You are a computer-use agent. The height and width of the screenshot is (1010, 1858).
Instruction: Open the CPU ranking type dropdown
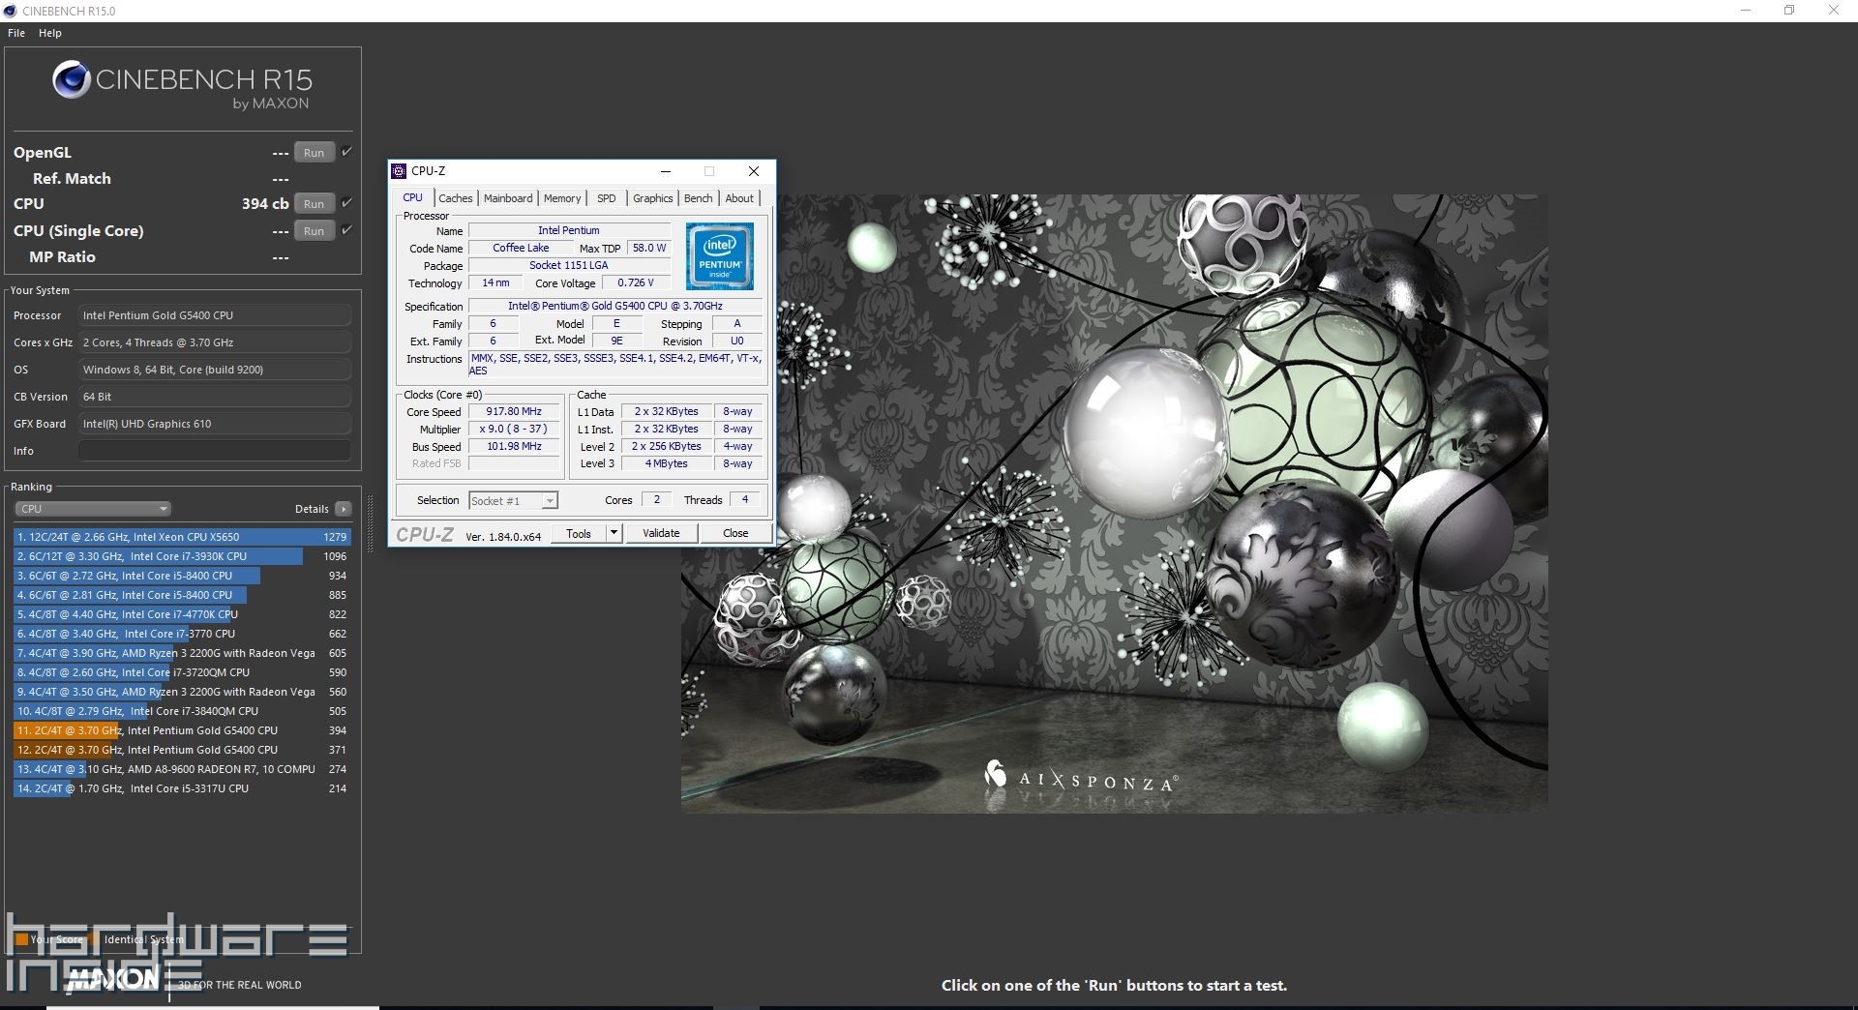[x=92, y=509]
